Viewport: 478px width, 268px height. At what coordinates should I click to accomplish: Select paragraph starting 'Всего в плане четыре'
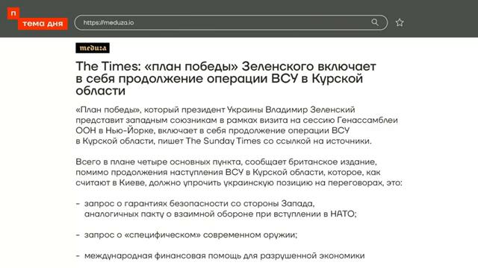tap(239, 172)
